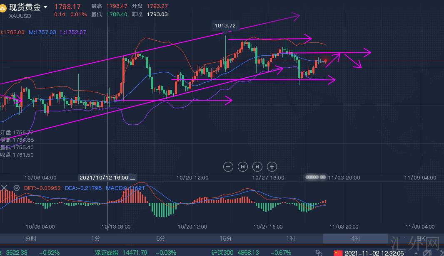Zoom in the chart with plus button

272,167
